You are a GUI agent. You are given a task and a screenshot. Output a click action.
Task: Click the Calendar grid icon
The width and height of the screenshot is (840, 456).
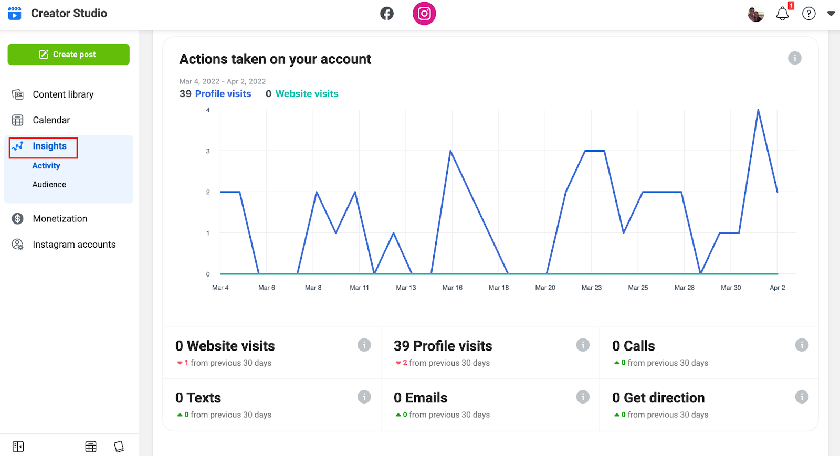coord(18,120)
